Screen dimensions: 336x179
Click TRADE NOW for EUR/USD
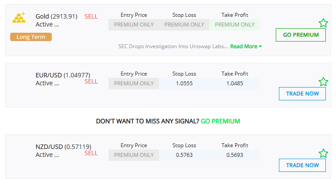pos(302,94)
